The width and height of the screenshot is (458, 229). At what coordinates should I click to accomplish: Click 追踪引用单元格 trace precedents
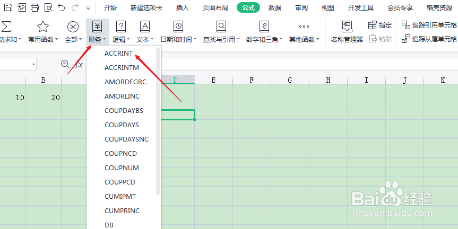429,25
